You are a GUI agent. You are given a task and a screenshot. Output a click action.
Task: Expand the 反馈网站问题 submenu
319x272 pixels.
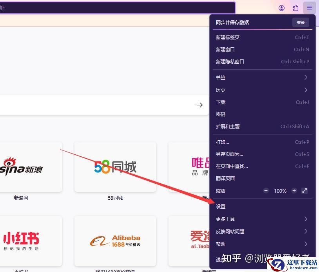[x=262, y=232]
